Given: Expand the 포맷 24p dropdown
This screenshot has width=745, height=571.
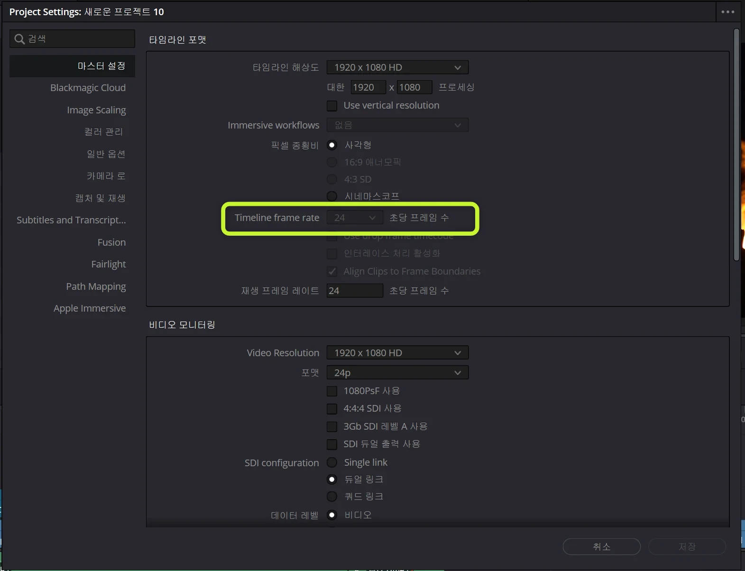Looking at the screenshot, I should (x=397, y=373).
